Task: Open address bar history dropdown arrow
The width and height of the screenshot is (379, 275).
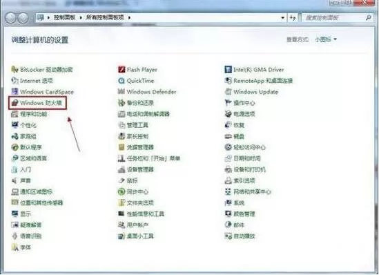Action: 282,18
